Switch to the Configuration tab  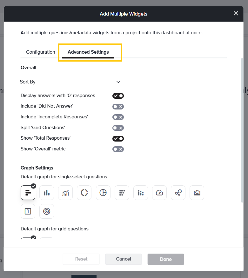pos(41,52)
